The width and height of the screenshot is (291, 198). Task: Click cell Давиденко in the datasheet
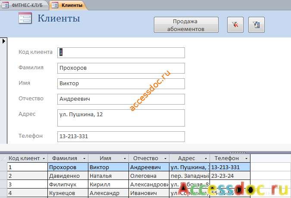coord(68,176)
